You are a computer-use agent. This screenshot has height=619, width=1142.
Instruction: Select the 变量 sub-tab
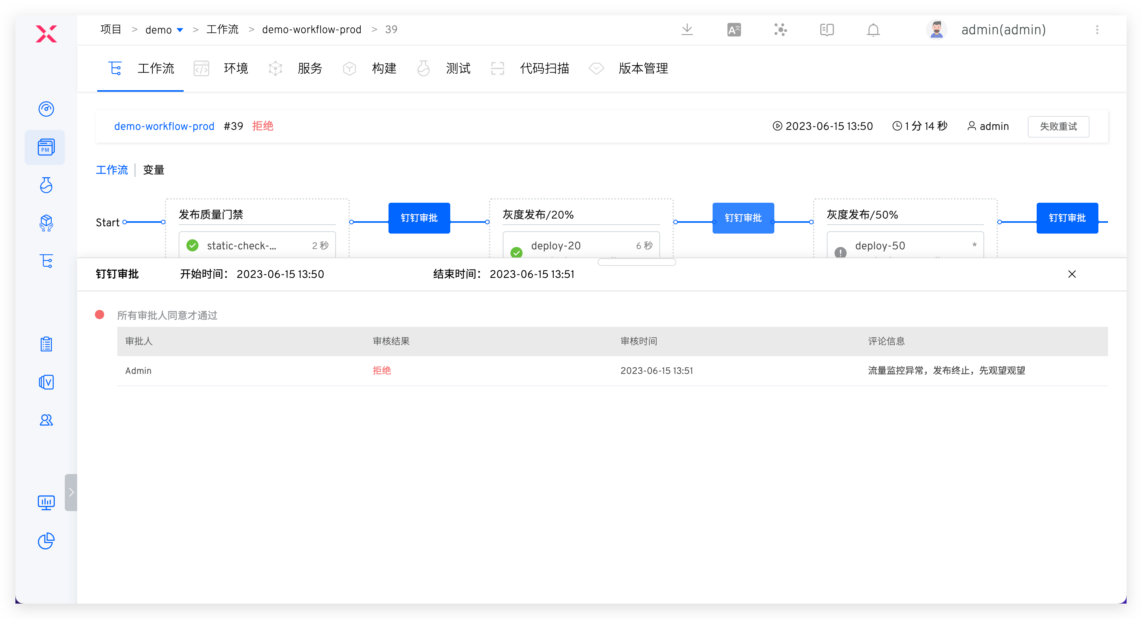coord(154,170)
